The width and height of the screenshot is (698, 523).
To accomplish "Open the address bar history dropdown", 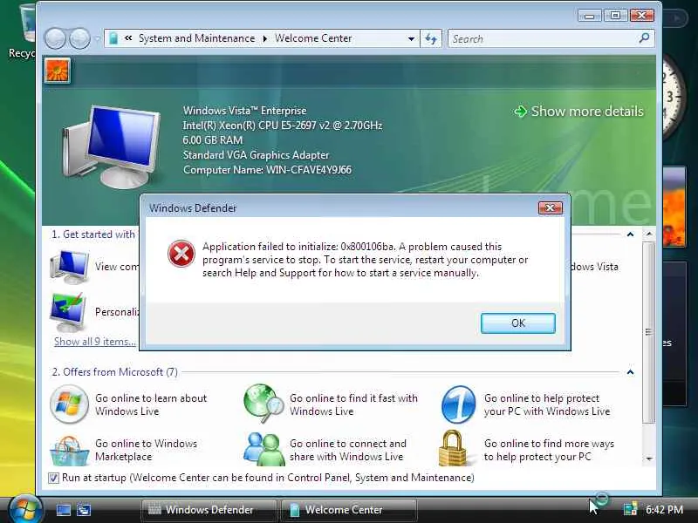I will coord(411,38).
